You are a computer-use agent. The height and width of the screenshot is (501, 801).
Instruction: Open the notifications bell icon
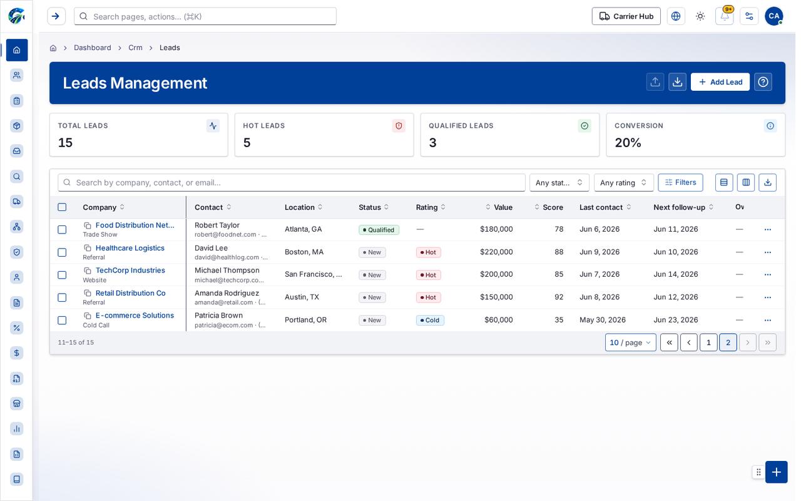[725, 16]
